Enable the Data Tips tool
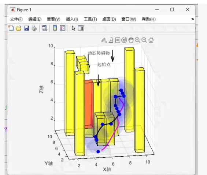The width and height of the screenshot is (207, 175). click(x=118, y=40)
